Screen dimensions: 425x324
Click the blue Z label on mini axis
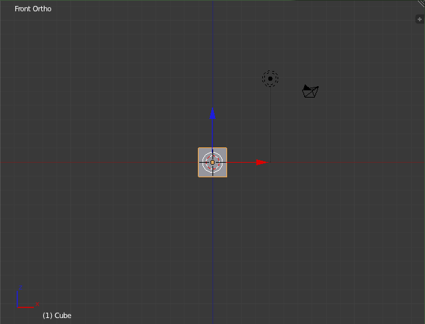[x=21, y=287]
